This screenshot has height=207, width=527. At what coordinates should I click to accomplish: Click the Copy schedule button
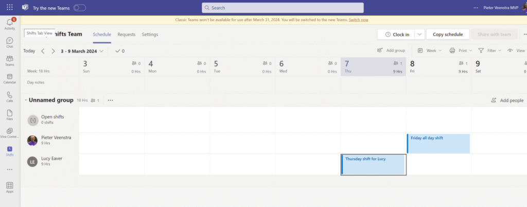pyautogui.click(x=448, y=34)
